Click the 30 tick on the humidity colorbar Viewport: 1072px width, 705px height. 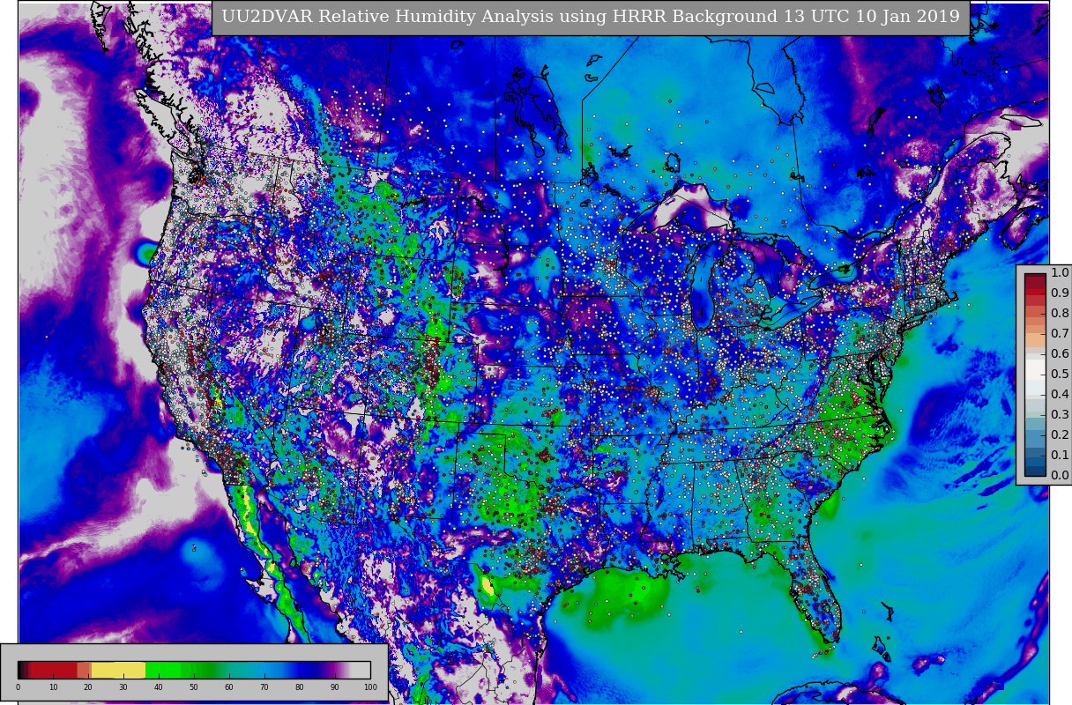[x=123, y=687]
